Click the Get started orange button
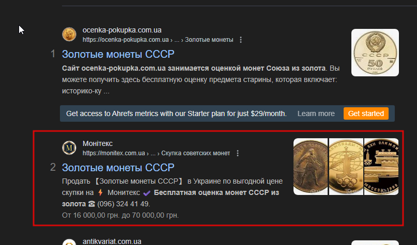The width and height of the screenshot is (417, 245). click(366, 113)
